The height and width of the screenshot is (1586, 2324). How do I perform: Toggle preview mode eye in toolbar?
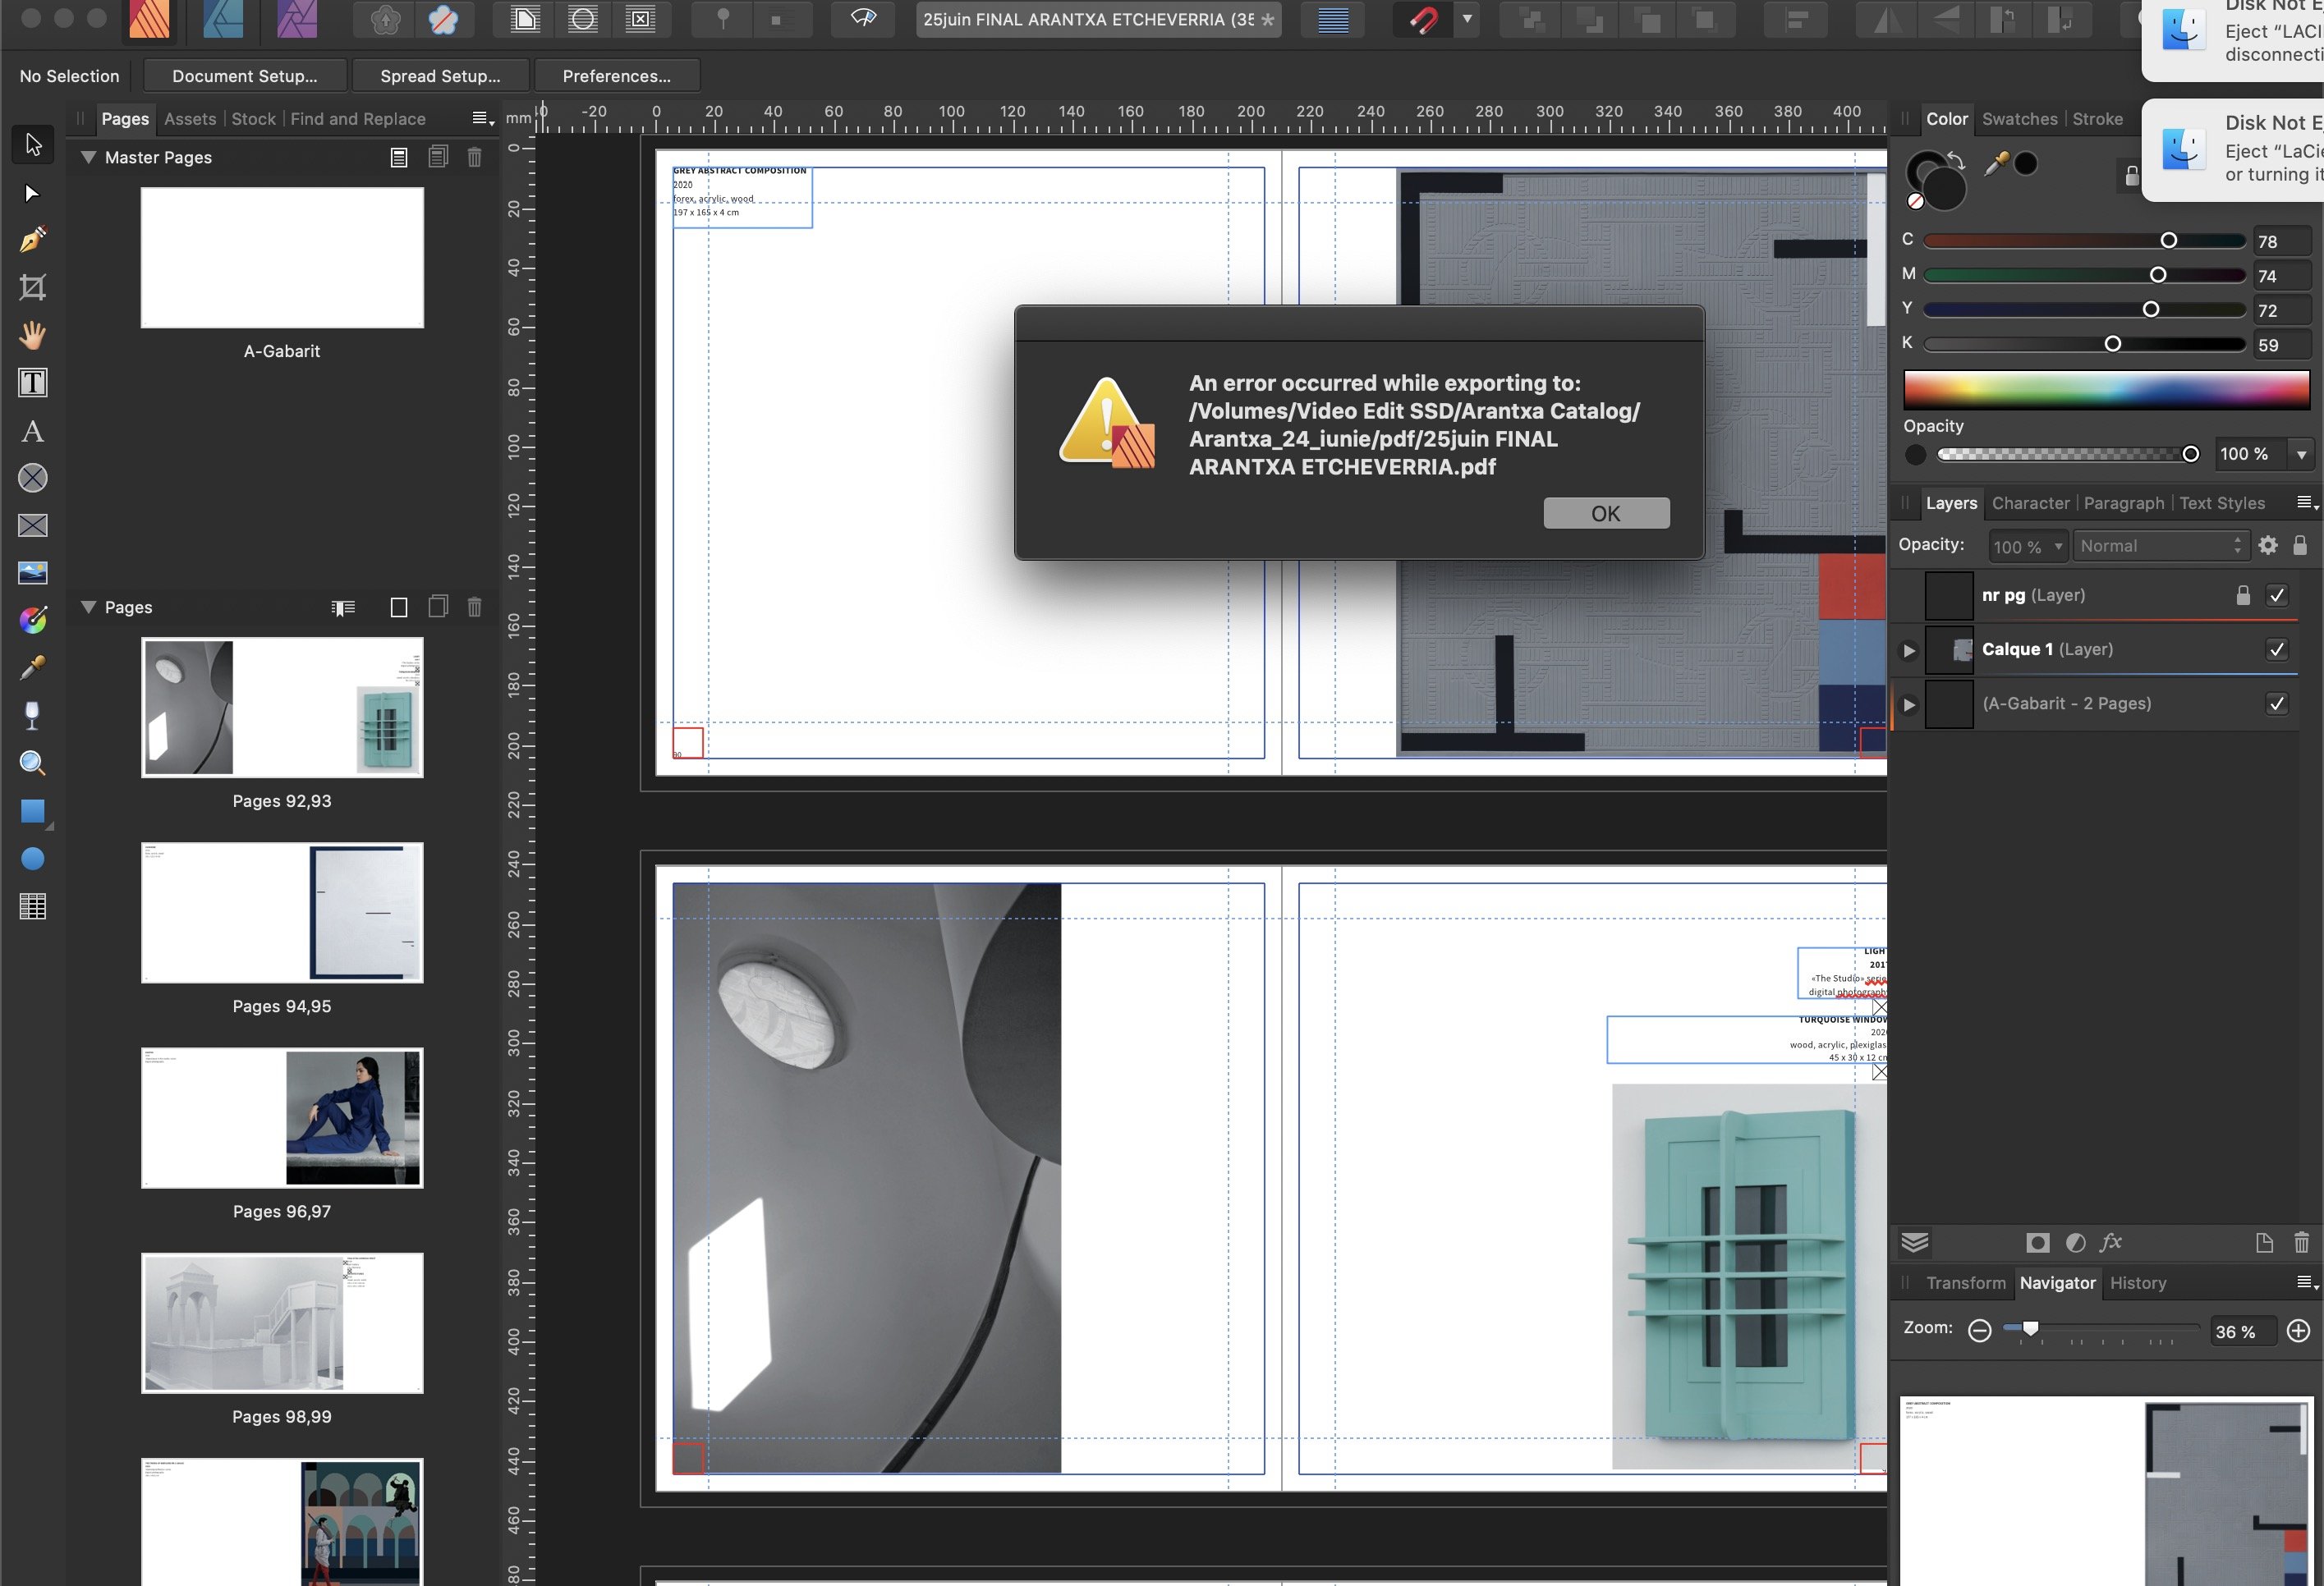pyautogui.click(x=863, y=19)
